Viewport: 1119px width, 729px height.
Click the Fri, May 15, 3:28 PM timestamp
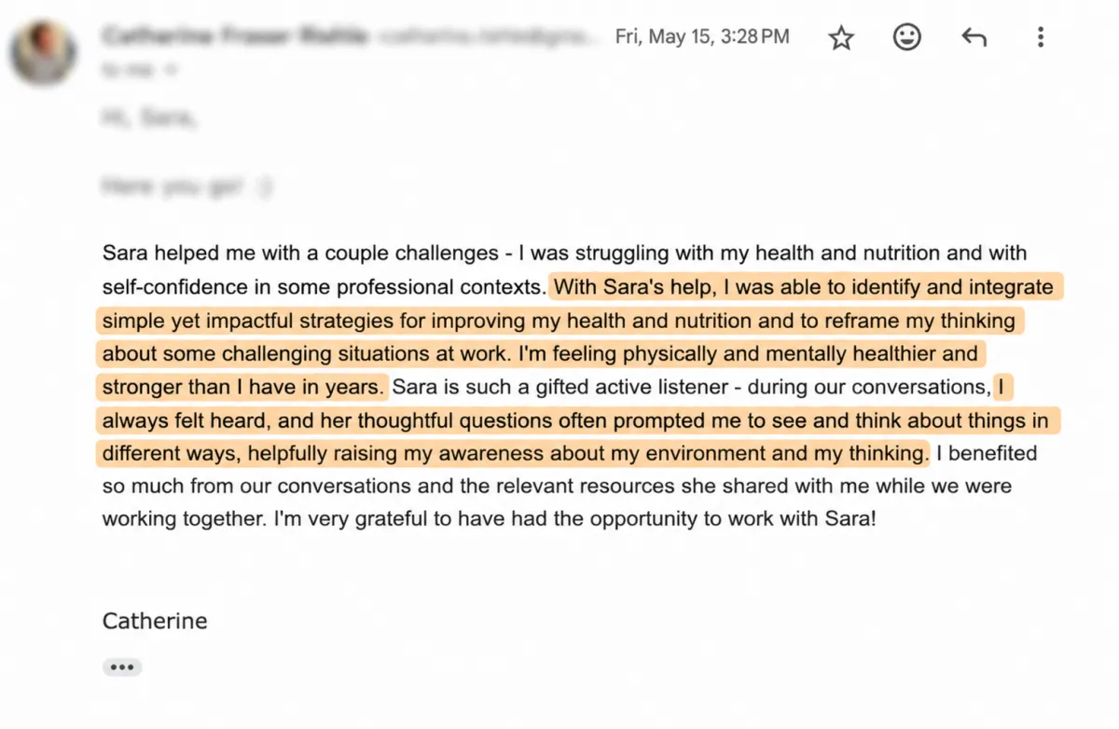[x=702, y=36]
